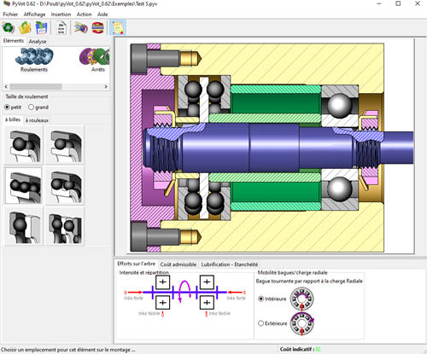This screenshot has width=427, height=354.
Task: Pick the single-row ball bearing thumbnail
Action: click(x=24, y=145)
